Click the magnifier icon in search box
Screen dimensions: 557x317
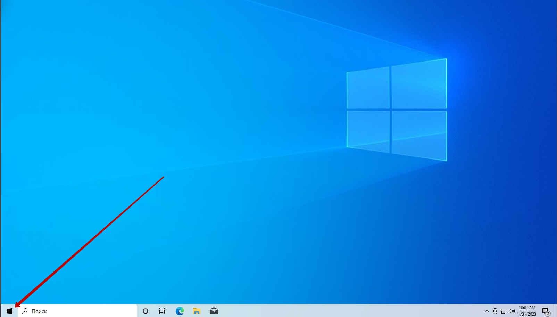pos(25,311)
